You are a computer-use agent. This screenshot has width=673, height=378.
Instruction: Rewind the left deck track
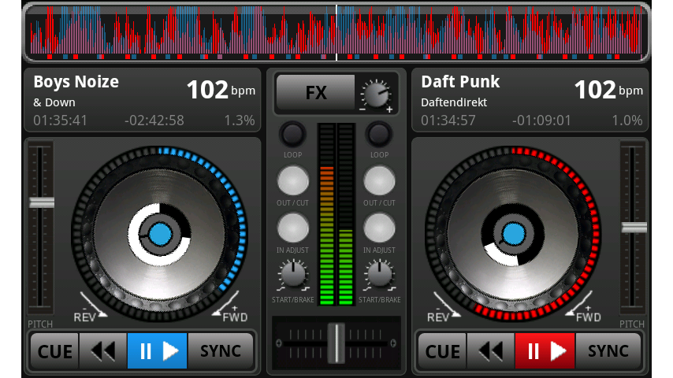pos(103,351)
